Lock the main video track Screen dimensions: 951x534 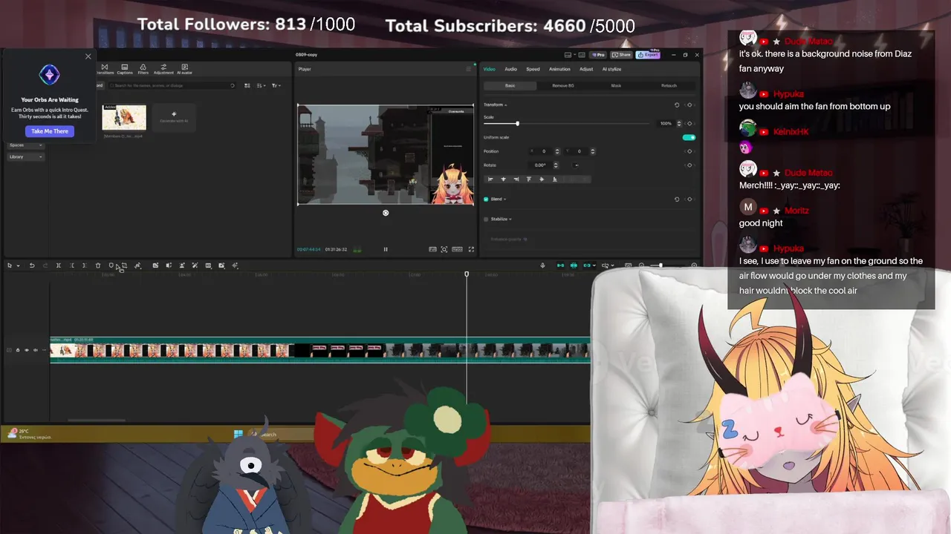18,350
